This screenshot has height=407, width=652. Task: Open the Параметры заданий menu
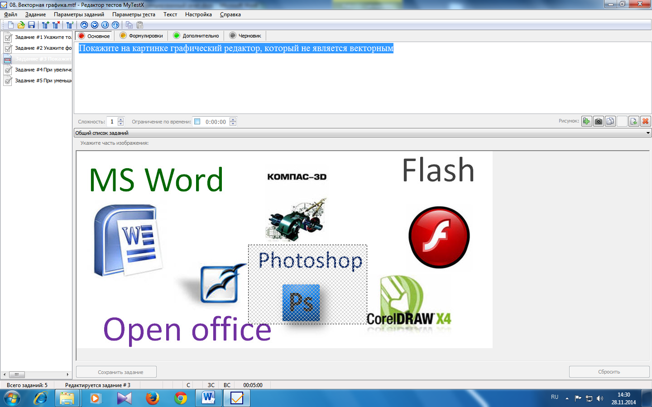79,14
